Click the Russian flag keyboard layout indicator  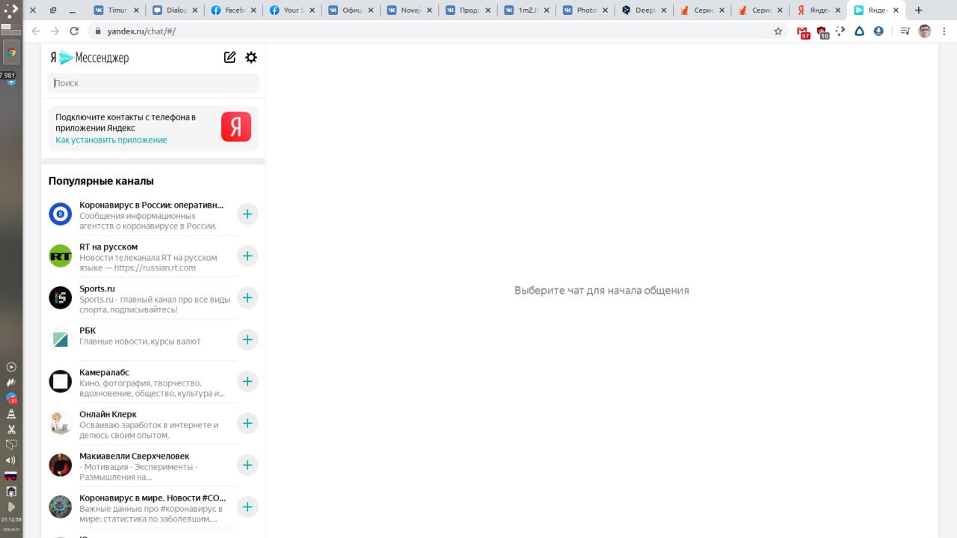(x=11, y=476)
